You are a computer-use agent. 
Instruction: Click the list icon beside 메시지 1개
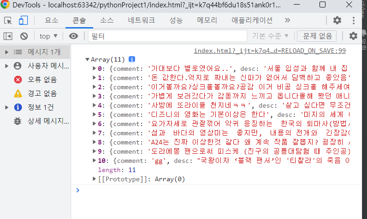18,52
